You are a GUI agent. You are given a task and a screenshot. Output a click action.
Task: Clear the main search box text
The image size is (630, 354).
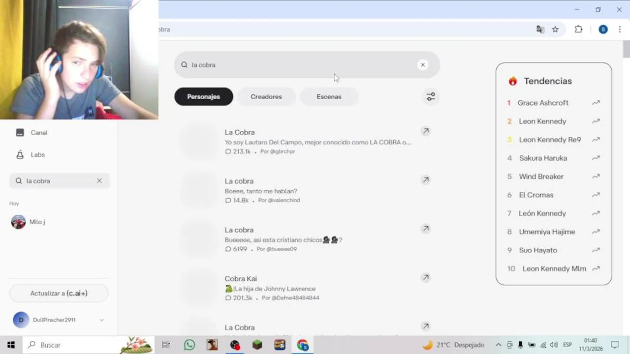tap(422, 65)
